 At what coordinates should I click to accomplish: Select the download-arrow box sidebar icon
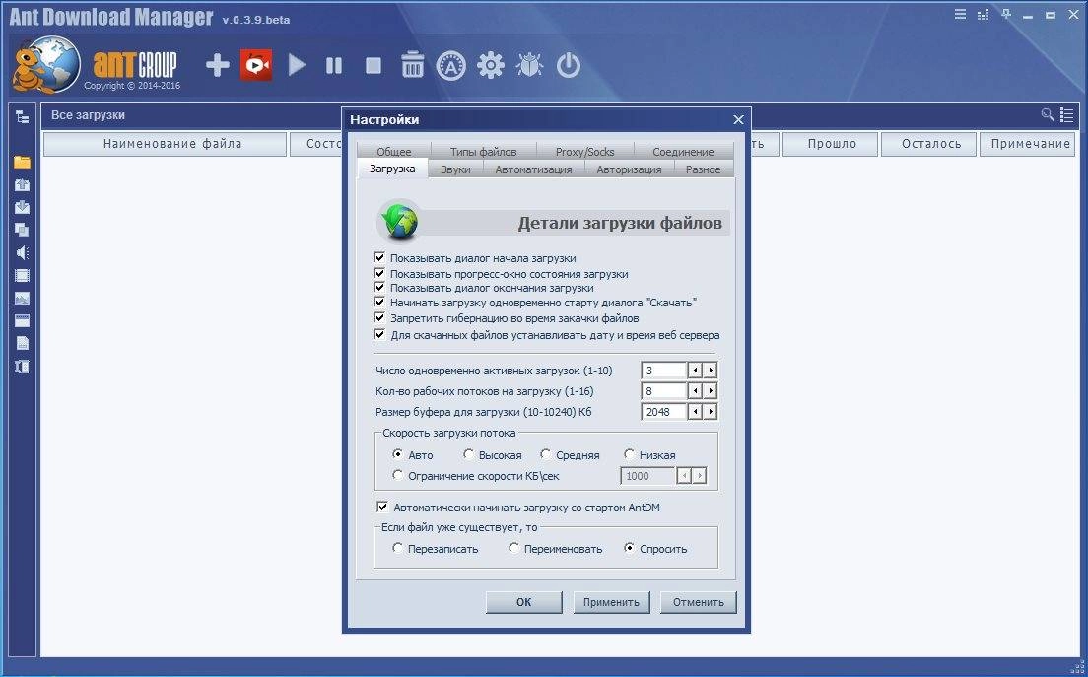click(23, 207)
